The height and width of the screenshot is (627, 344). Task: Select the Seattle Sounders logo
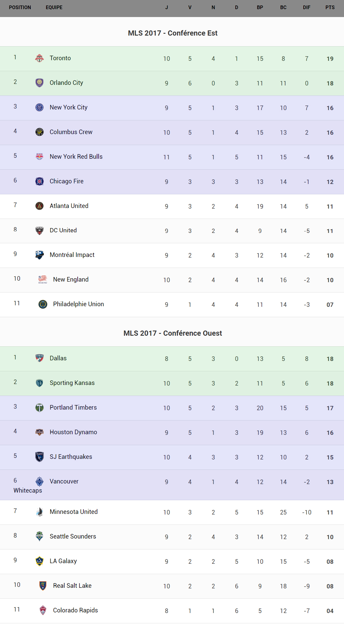coord(39,536)
